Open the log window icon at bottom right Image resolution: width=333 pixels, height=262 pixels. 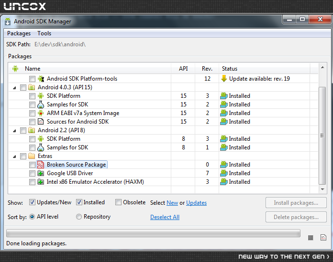point(323,238)
